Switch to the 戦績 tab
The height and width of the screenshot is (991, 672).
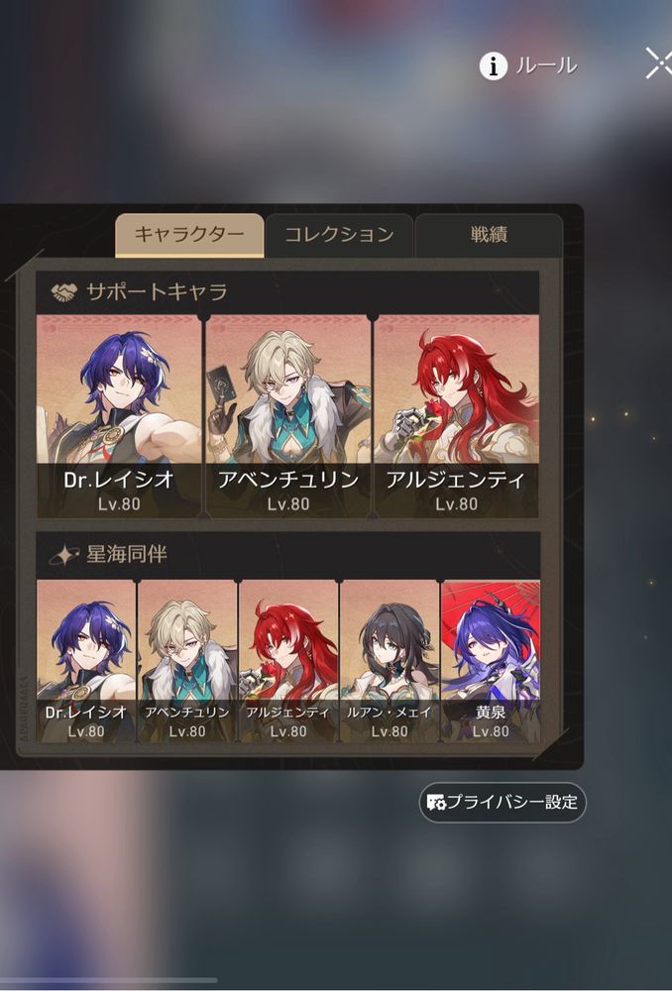tap(489, 235)
